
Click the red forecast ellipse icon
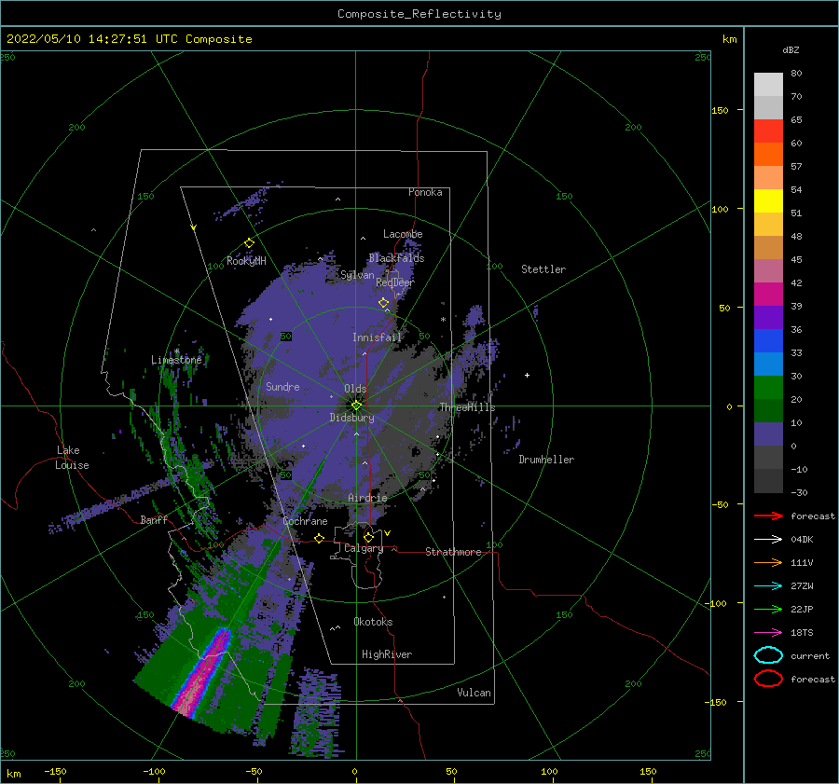pyautogui.click(x=768, y=679)
